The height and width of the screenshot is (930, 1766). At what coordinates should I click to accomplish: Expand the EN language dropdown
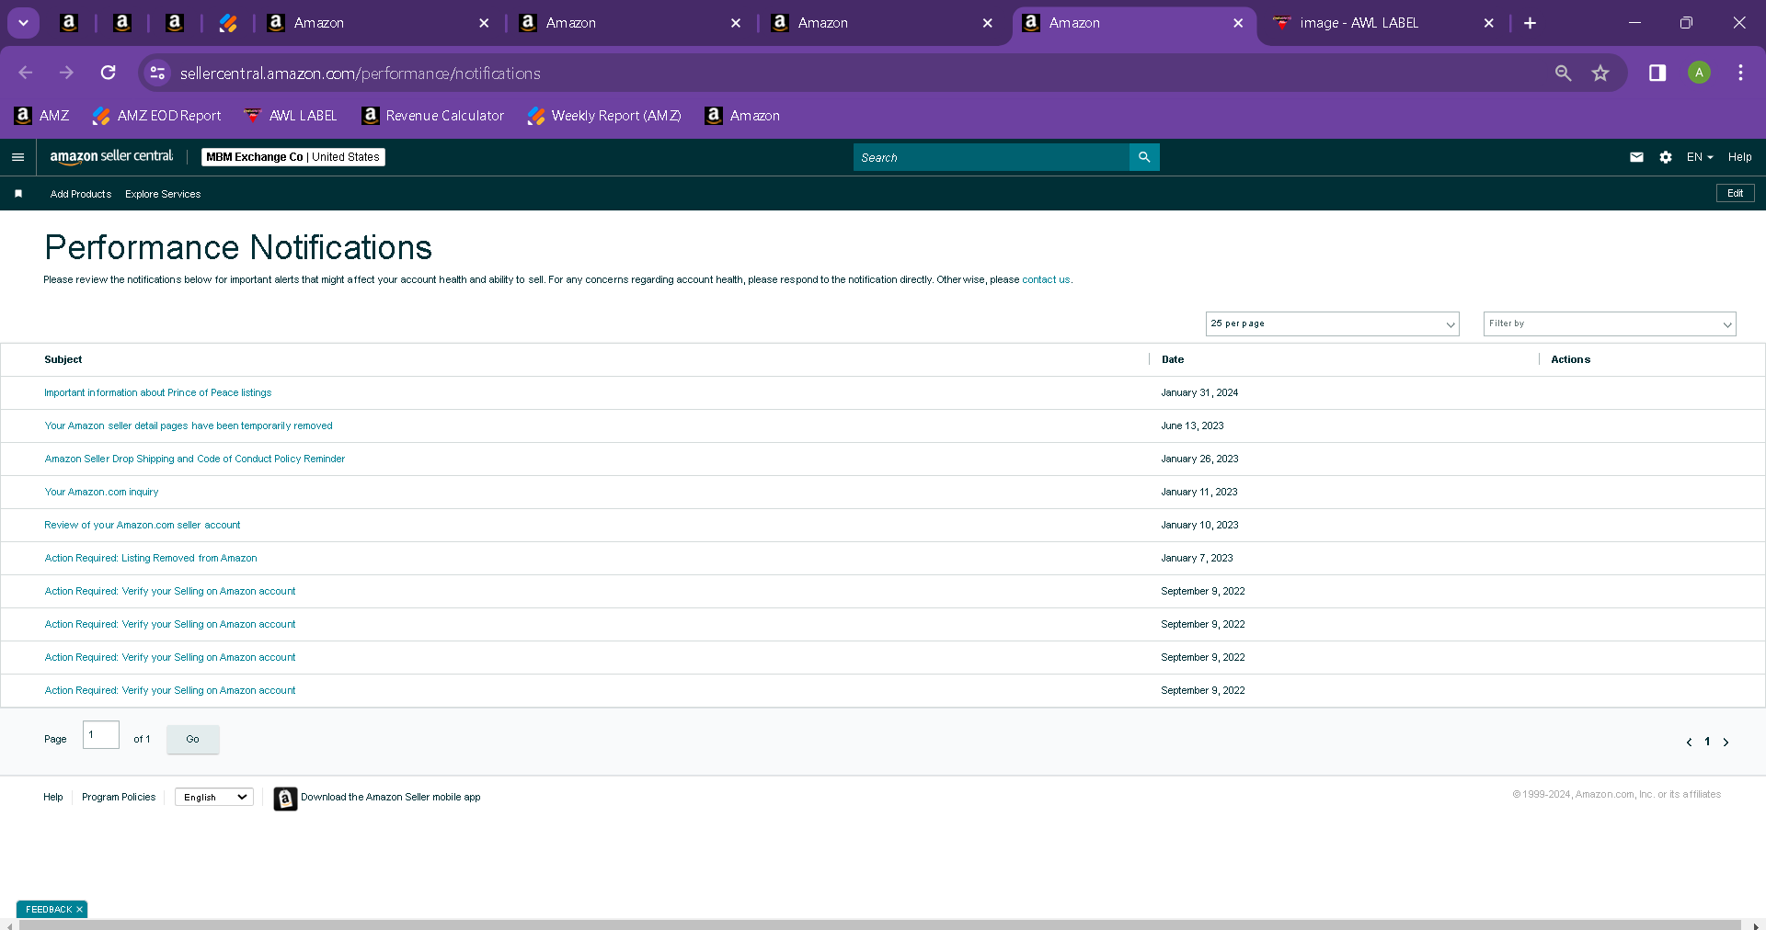pyautogui.click(x=1700, y=157)
